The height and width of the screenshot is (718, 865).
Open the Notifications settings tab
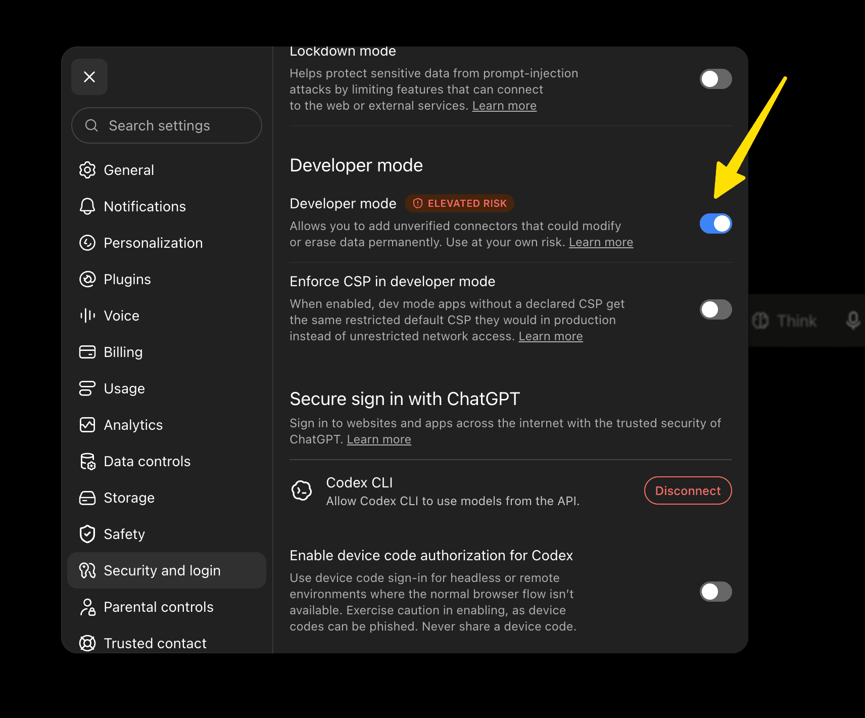tap(167, 206)
